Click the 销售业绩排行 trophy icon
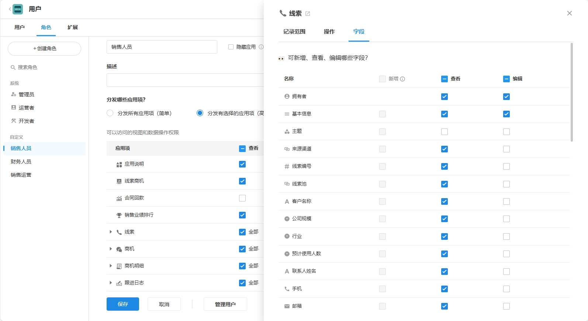 (x=119, y=215)
